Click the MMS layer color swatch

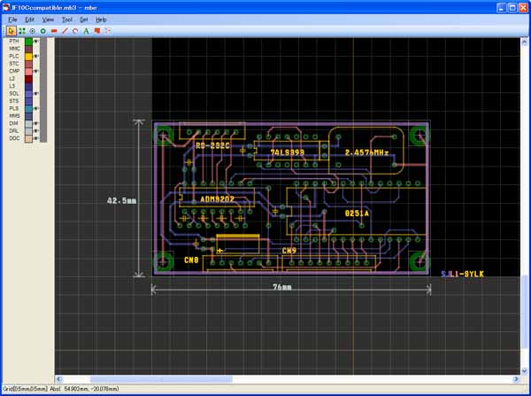(29, 116)
